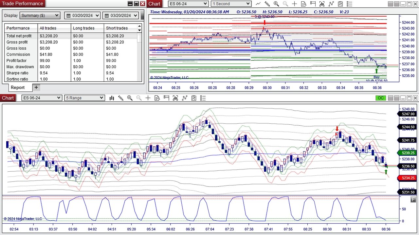
Task: Open ES 06-24 instrument dropdown in bottom chart
Action: pyautogui.click(x=42, y=98)
